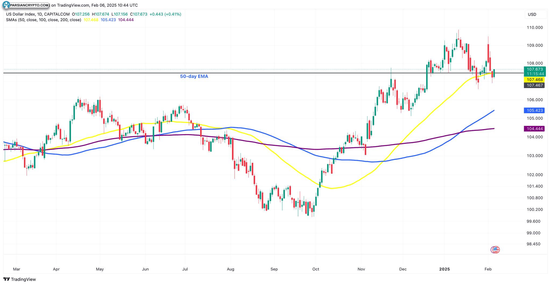Click the ParsianCrypto logo badge
Screen dimensions: 551x285
point(26,5)
